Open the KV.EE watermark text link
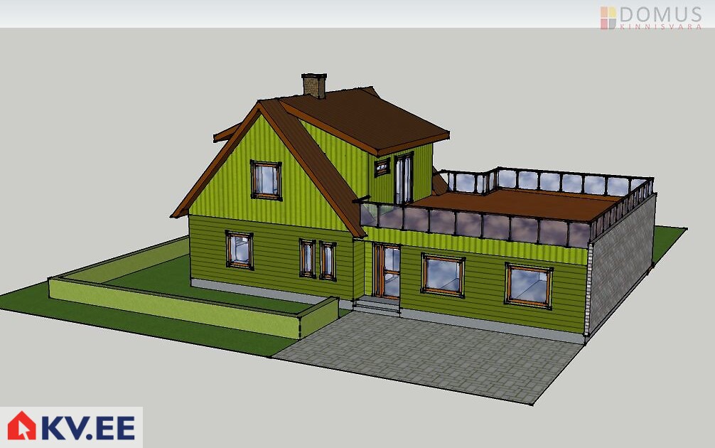Screen dimensions: 715x448 [88, 427]
